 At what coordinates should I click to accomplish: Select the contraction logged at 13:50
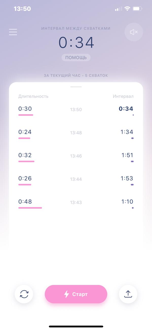tap(76, 111)
